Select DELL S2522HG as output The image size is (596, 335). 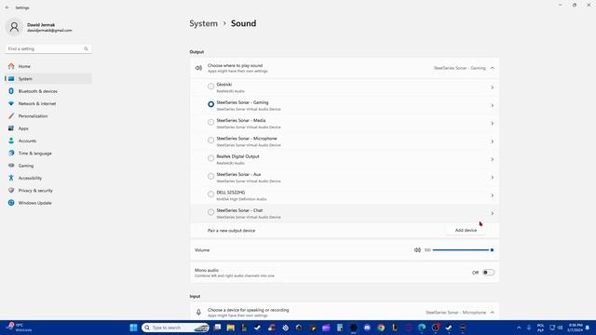(211, 194)
